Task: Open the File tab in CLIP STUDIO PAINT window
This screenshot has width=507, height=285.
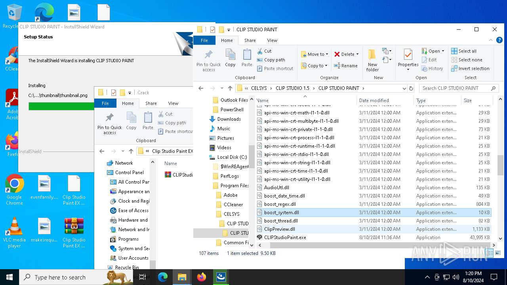Action: click(x=204, y=40)
